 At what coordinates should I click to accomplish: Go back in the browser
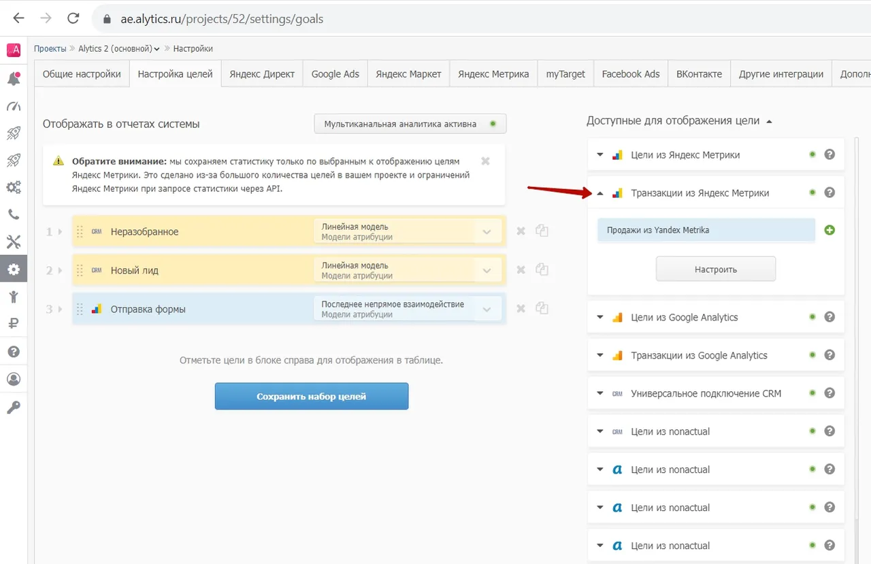[x=18, y=18]
